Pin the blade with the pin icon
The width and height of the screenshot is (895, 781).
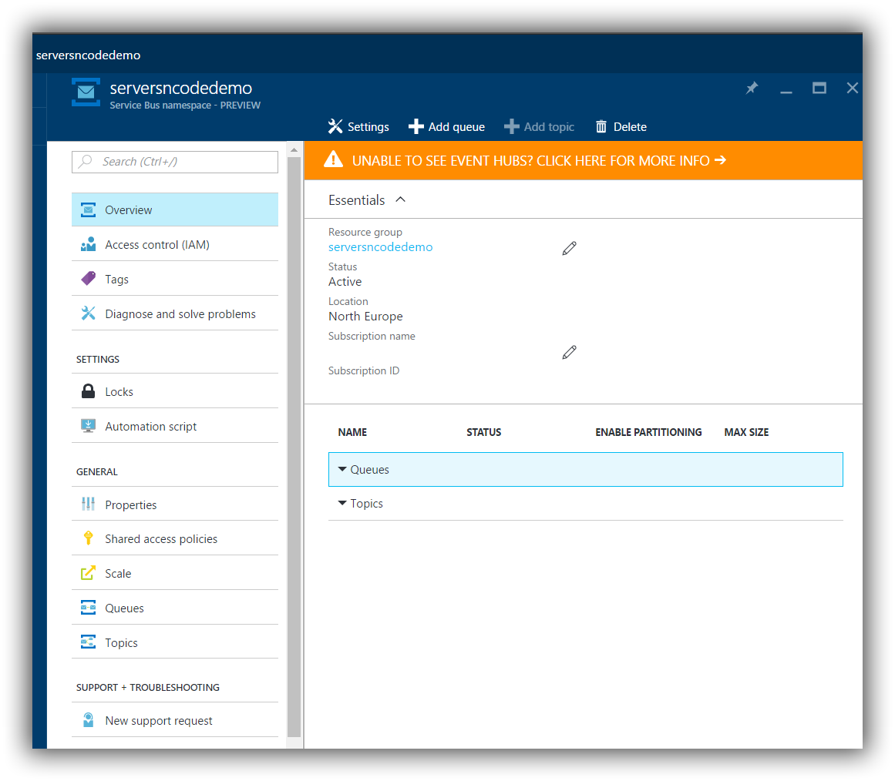pyautogui.click(x=752, y=88)
